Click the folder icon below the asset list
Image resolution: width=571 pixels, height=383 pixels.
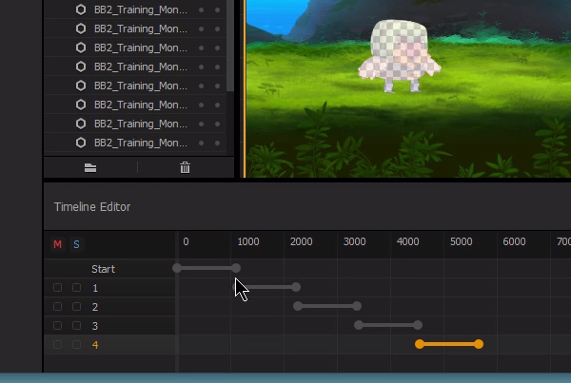click(90, 167)
